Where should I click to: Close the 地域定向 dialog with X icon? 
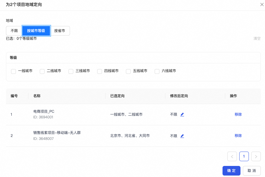(x=262, y=5)
